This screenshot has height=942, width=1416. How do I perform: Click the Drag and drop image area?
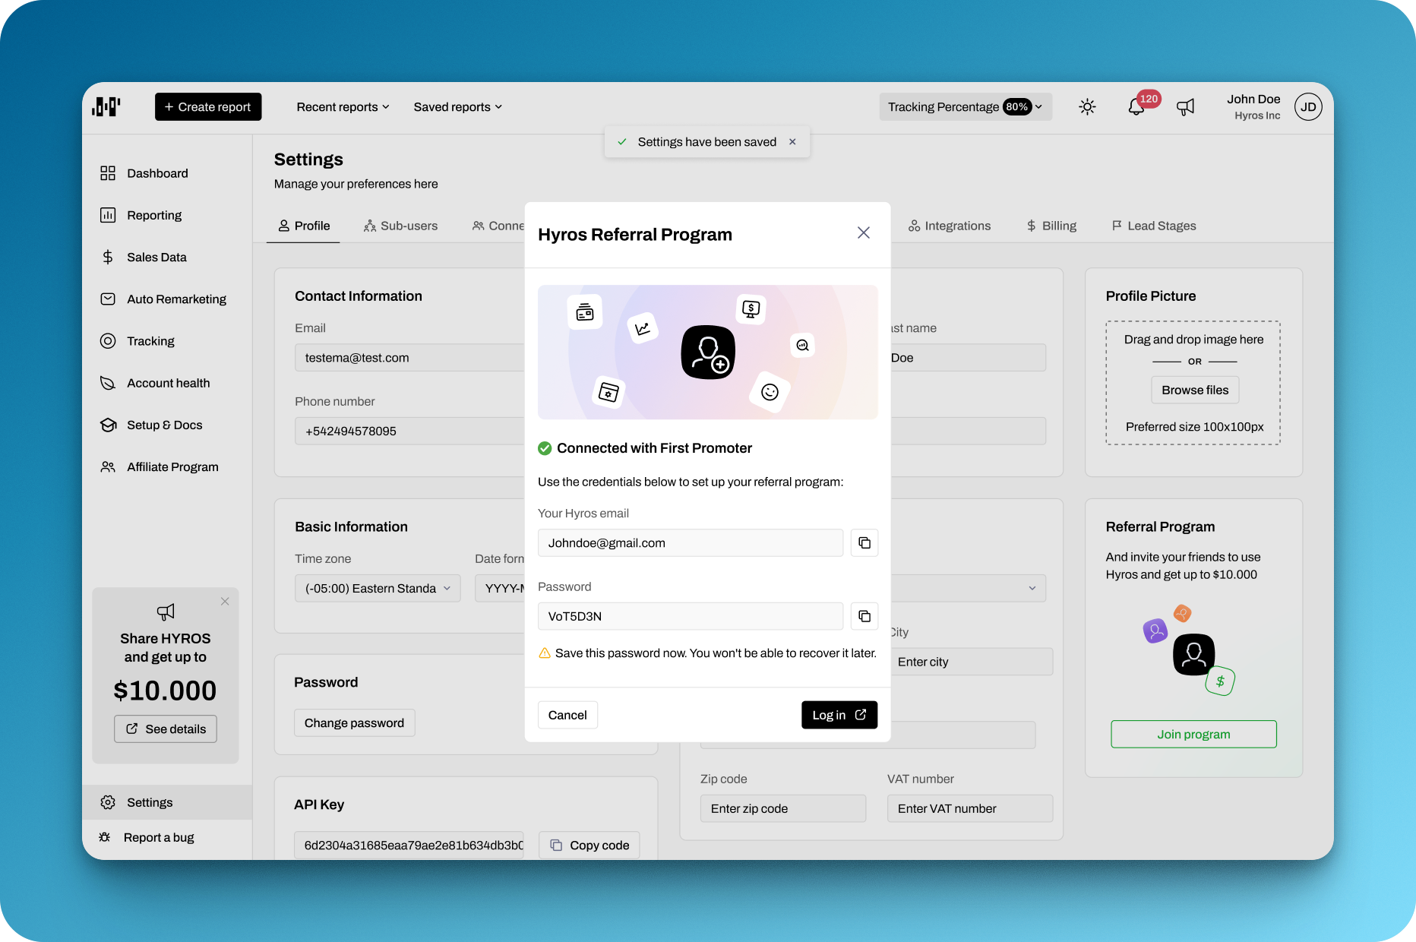[x=1193, y=382]
